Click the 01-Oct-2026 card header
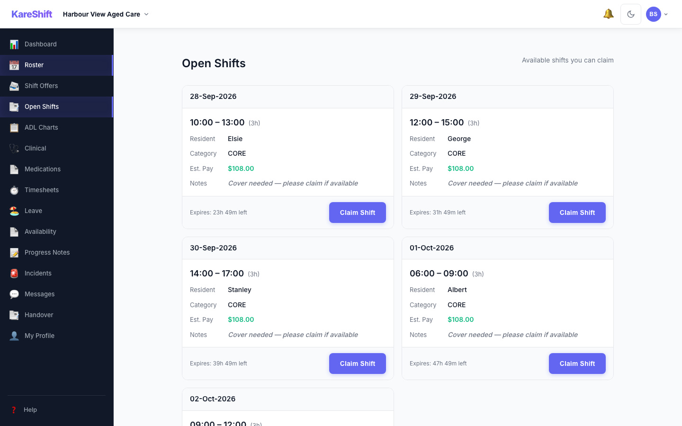The image size is (682, 426). (508, 248)
